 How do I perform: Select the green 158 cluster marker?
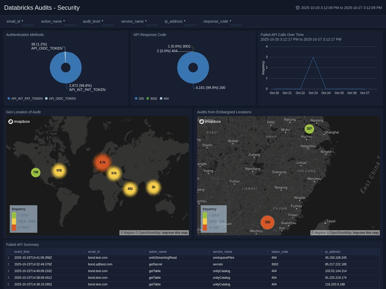(x=36, y=172)
